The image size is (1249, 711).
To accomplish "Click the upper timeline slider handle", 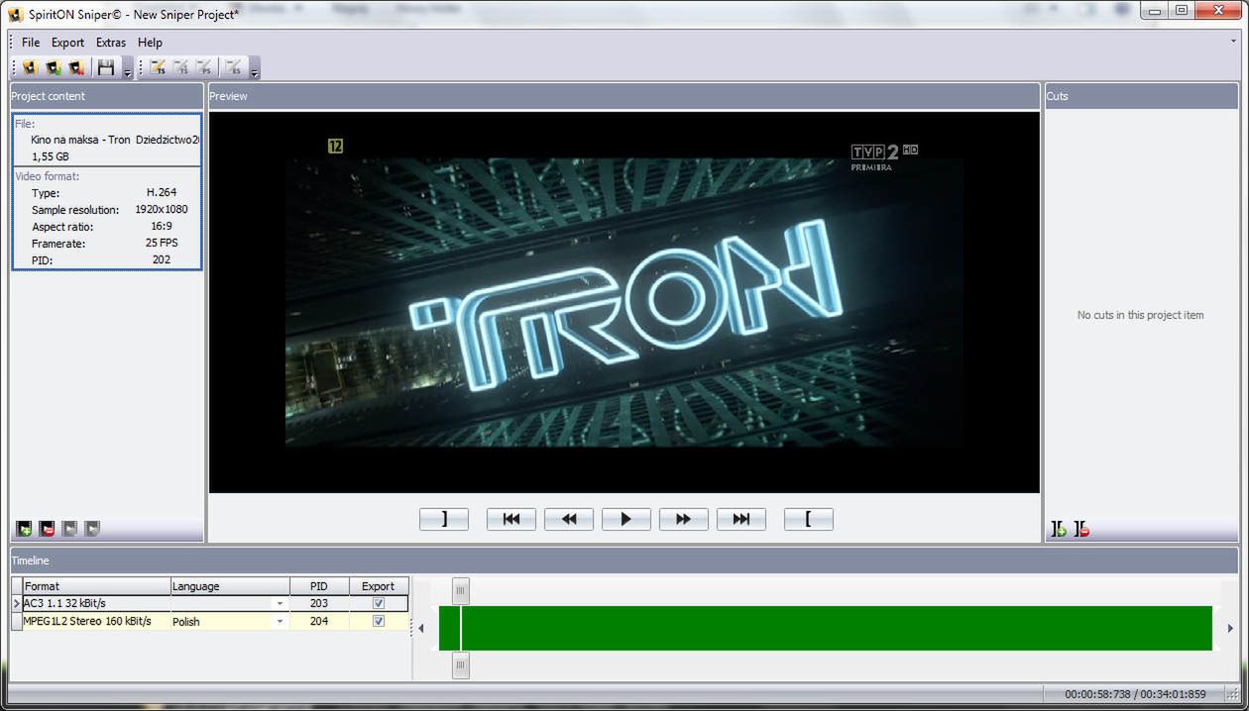I will [x=460, y=591].
